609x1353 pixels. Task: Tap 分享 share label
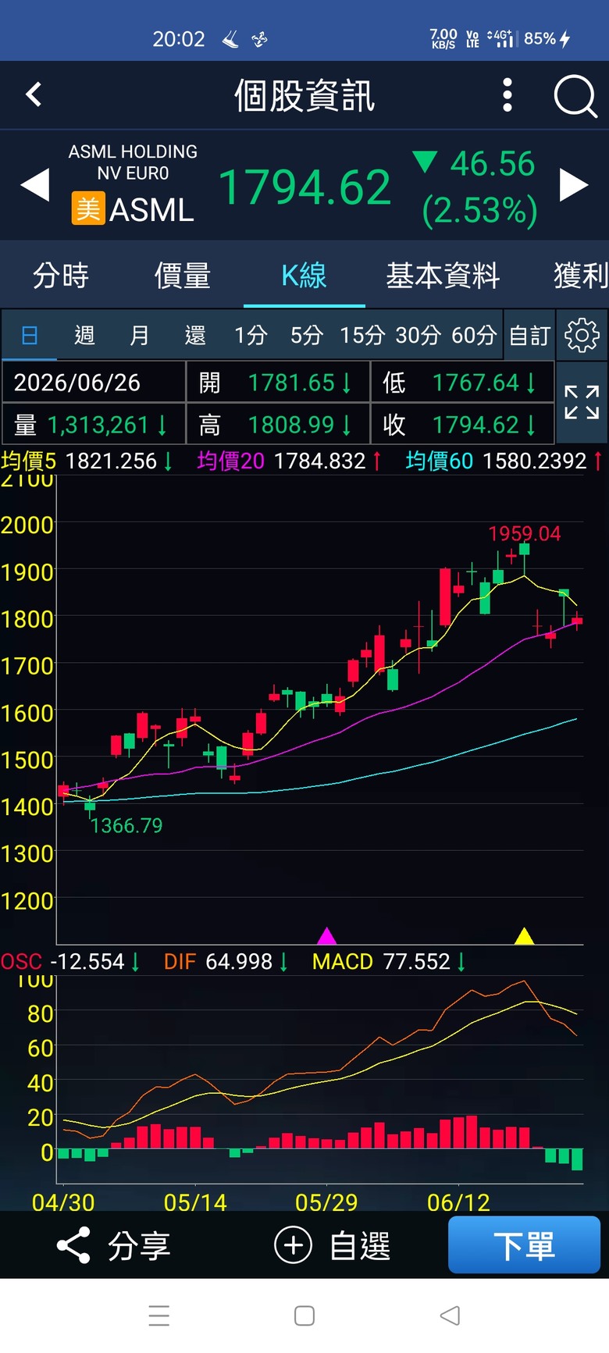point(139,1245)
